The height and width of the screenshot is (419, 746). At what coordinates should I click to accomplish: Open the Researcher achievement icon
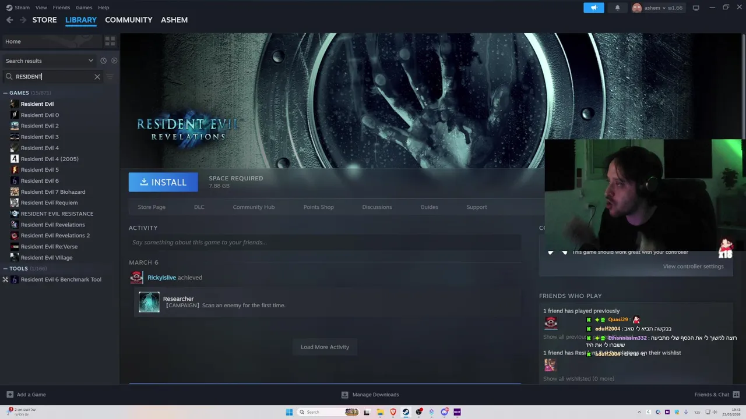[149, 302]
